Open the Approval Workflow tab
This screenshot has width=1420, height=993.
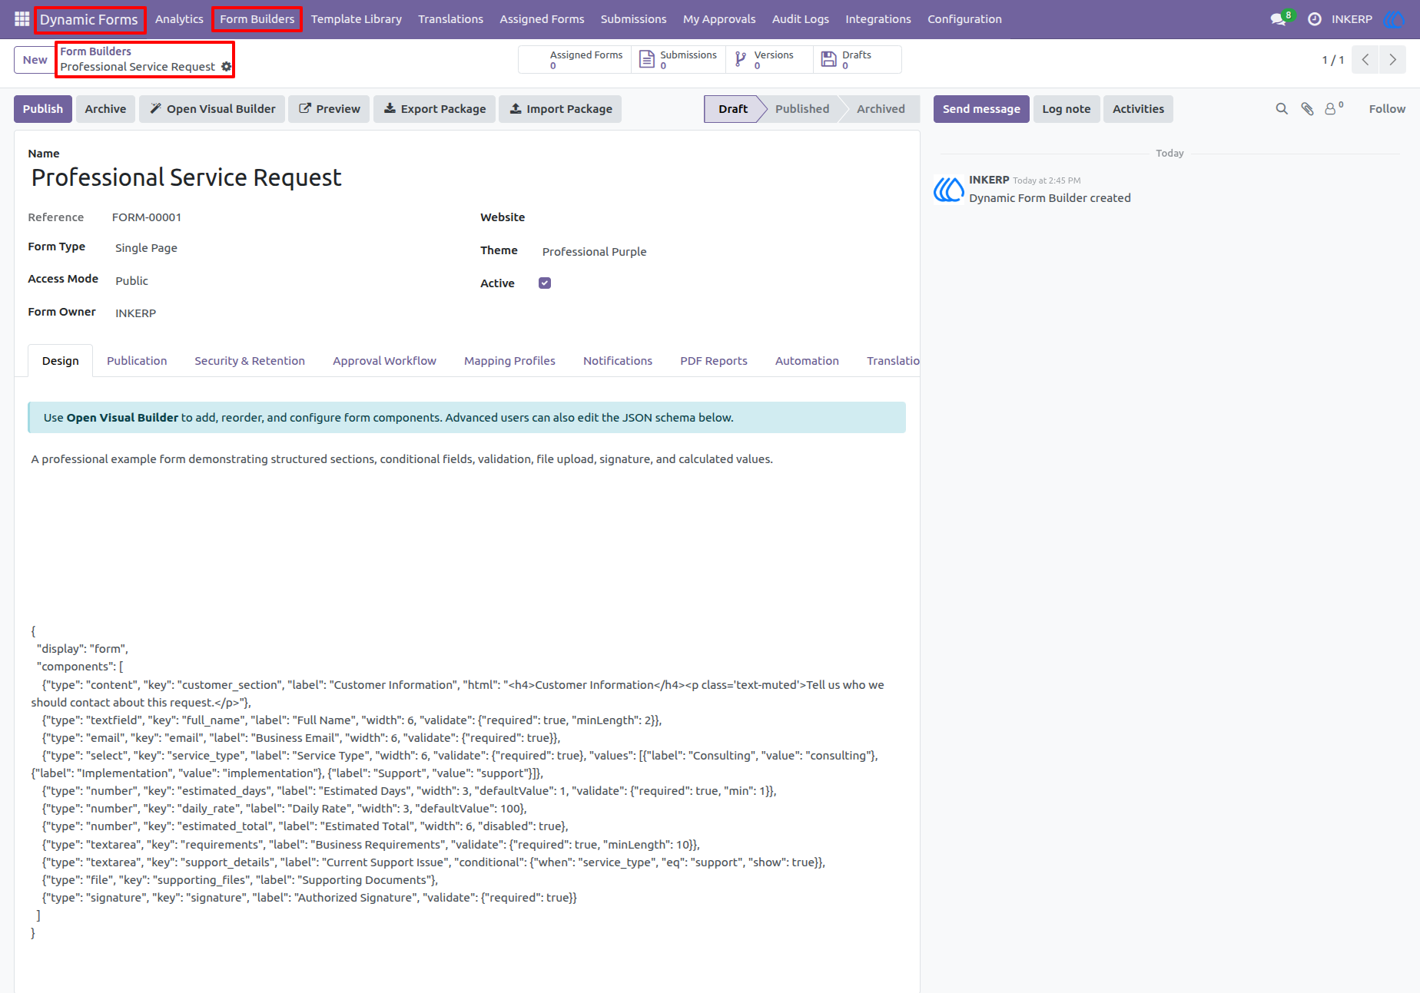pos(384,361)
